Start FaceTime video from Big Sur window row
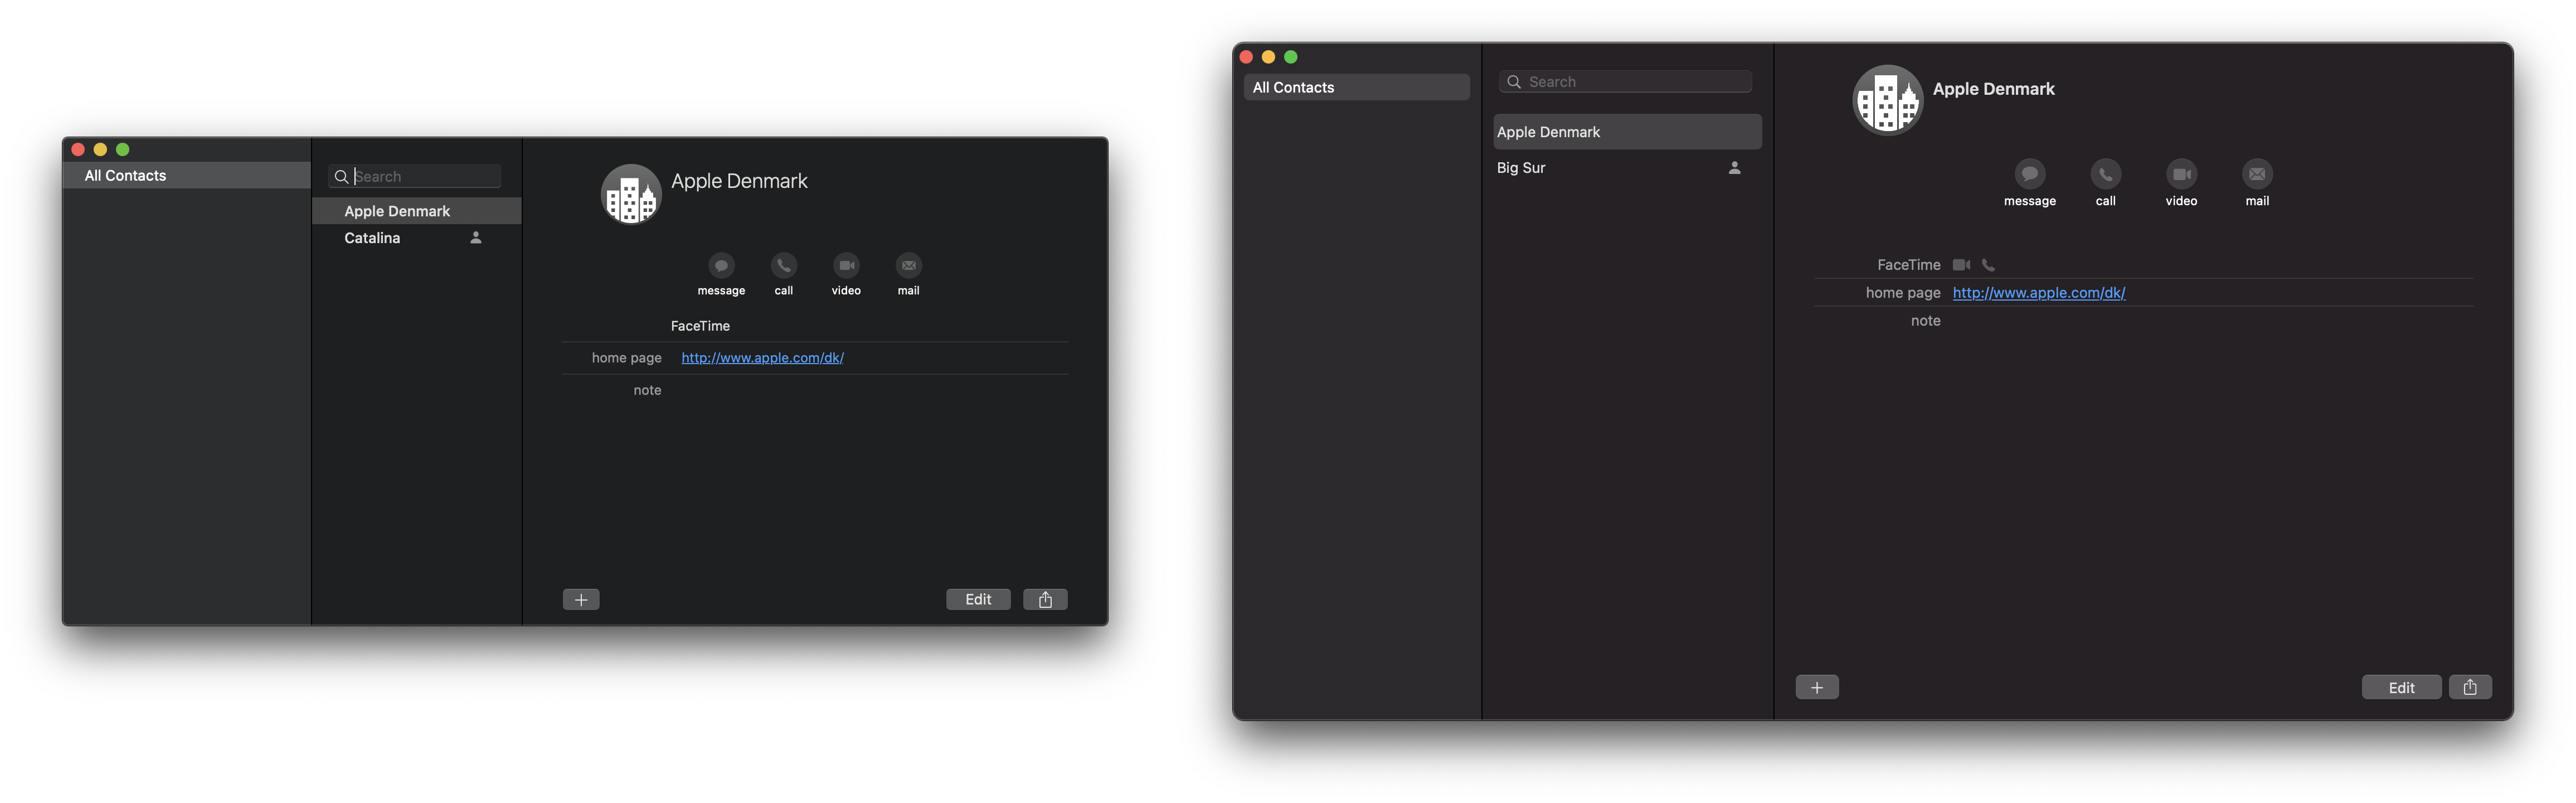 [x=1961, y=265]
